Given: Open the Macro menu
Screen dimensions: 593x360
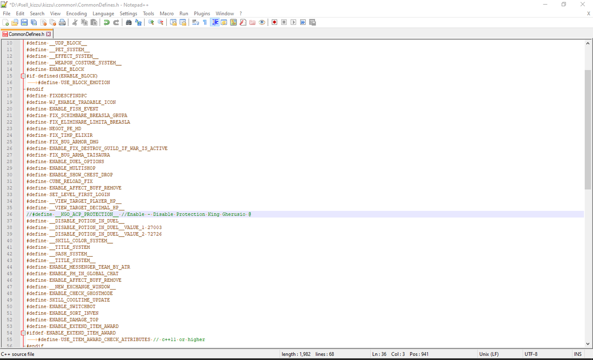Looking at the screenshot, I should click(x=167, y=13).
